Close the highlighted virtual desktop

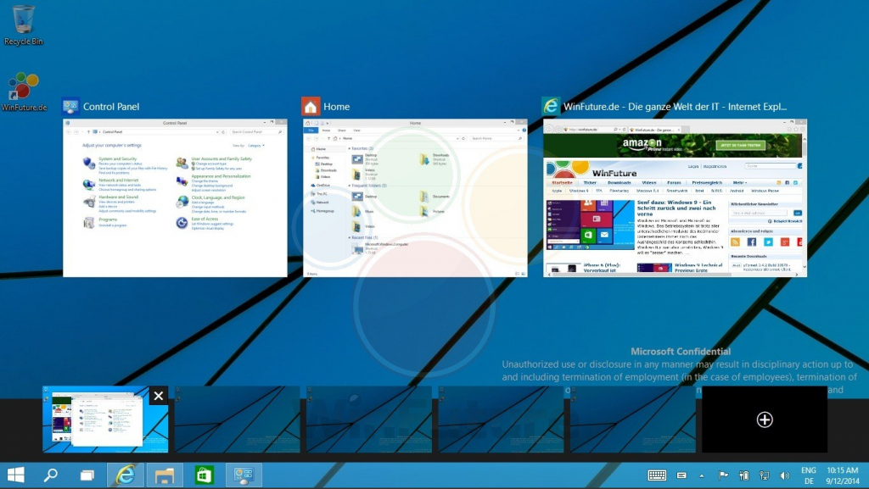(159, 396)
